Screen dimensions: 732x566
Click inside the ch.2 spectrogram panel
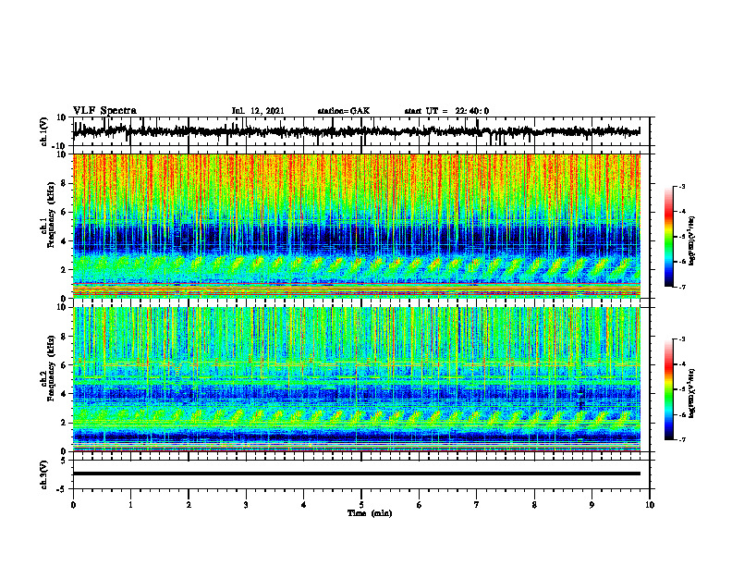357,379
